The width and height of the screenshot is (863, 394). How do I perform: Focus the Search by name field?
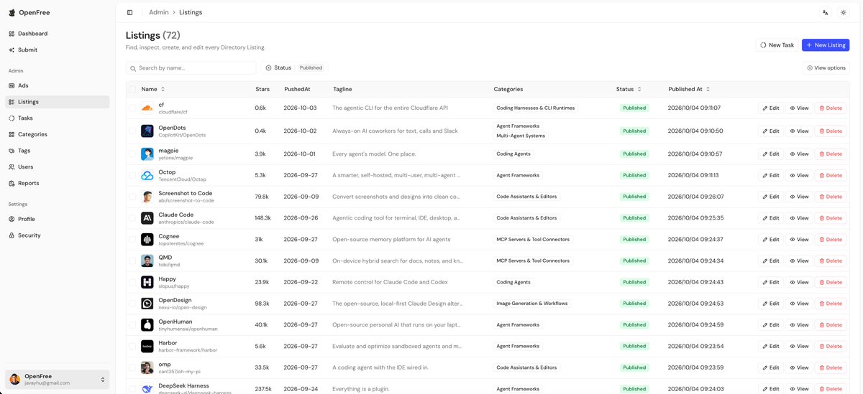click(x=191, y=68)
